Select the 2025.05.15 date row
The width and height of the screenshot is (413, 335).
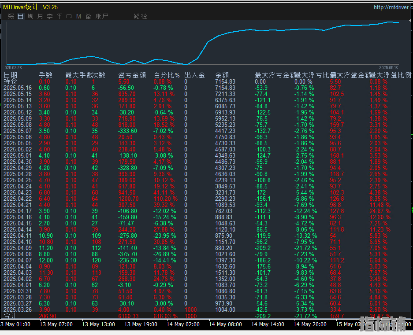tap(18, 94)
